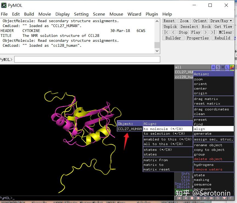The height and width of the screenshot is (203, 237).
Task: Jump to last frame using bottom-bar icon
Action: point(211,198)
